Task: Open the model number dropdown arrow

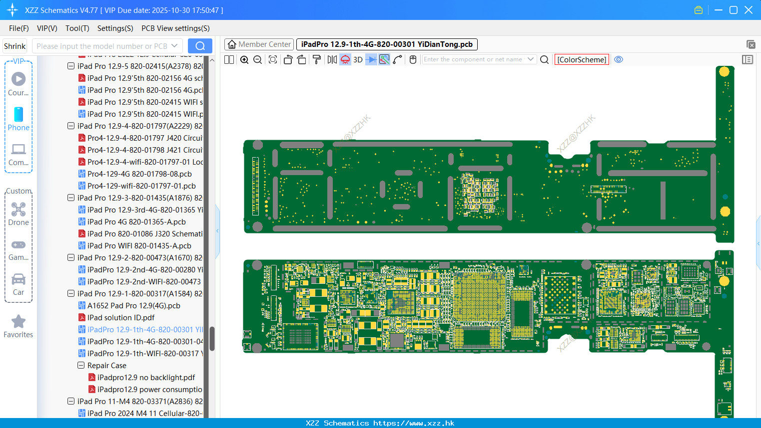Action: [x=174, y=46]
